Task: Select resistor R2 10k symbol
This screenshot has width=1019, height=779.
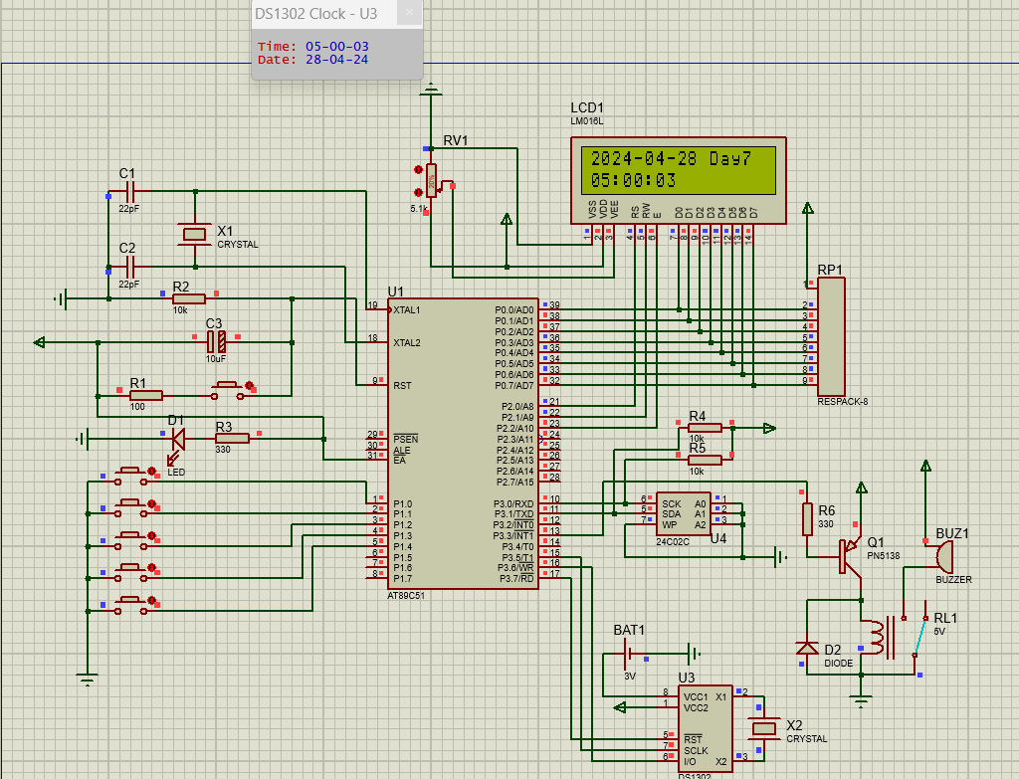Action: pyautogui.click(x=189, y=298)
